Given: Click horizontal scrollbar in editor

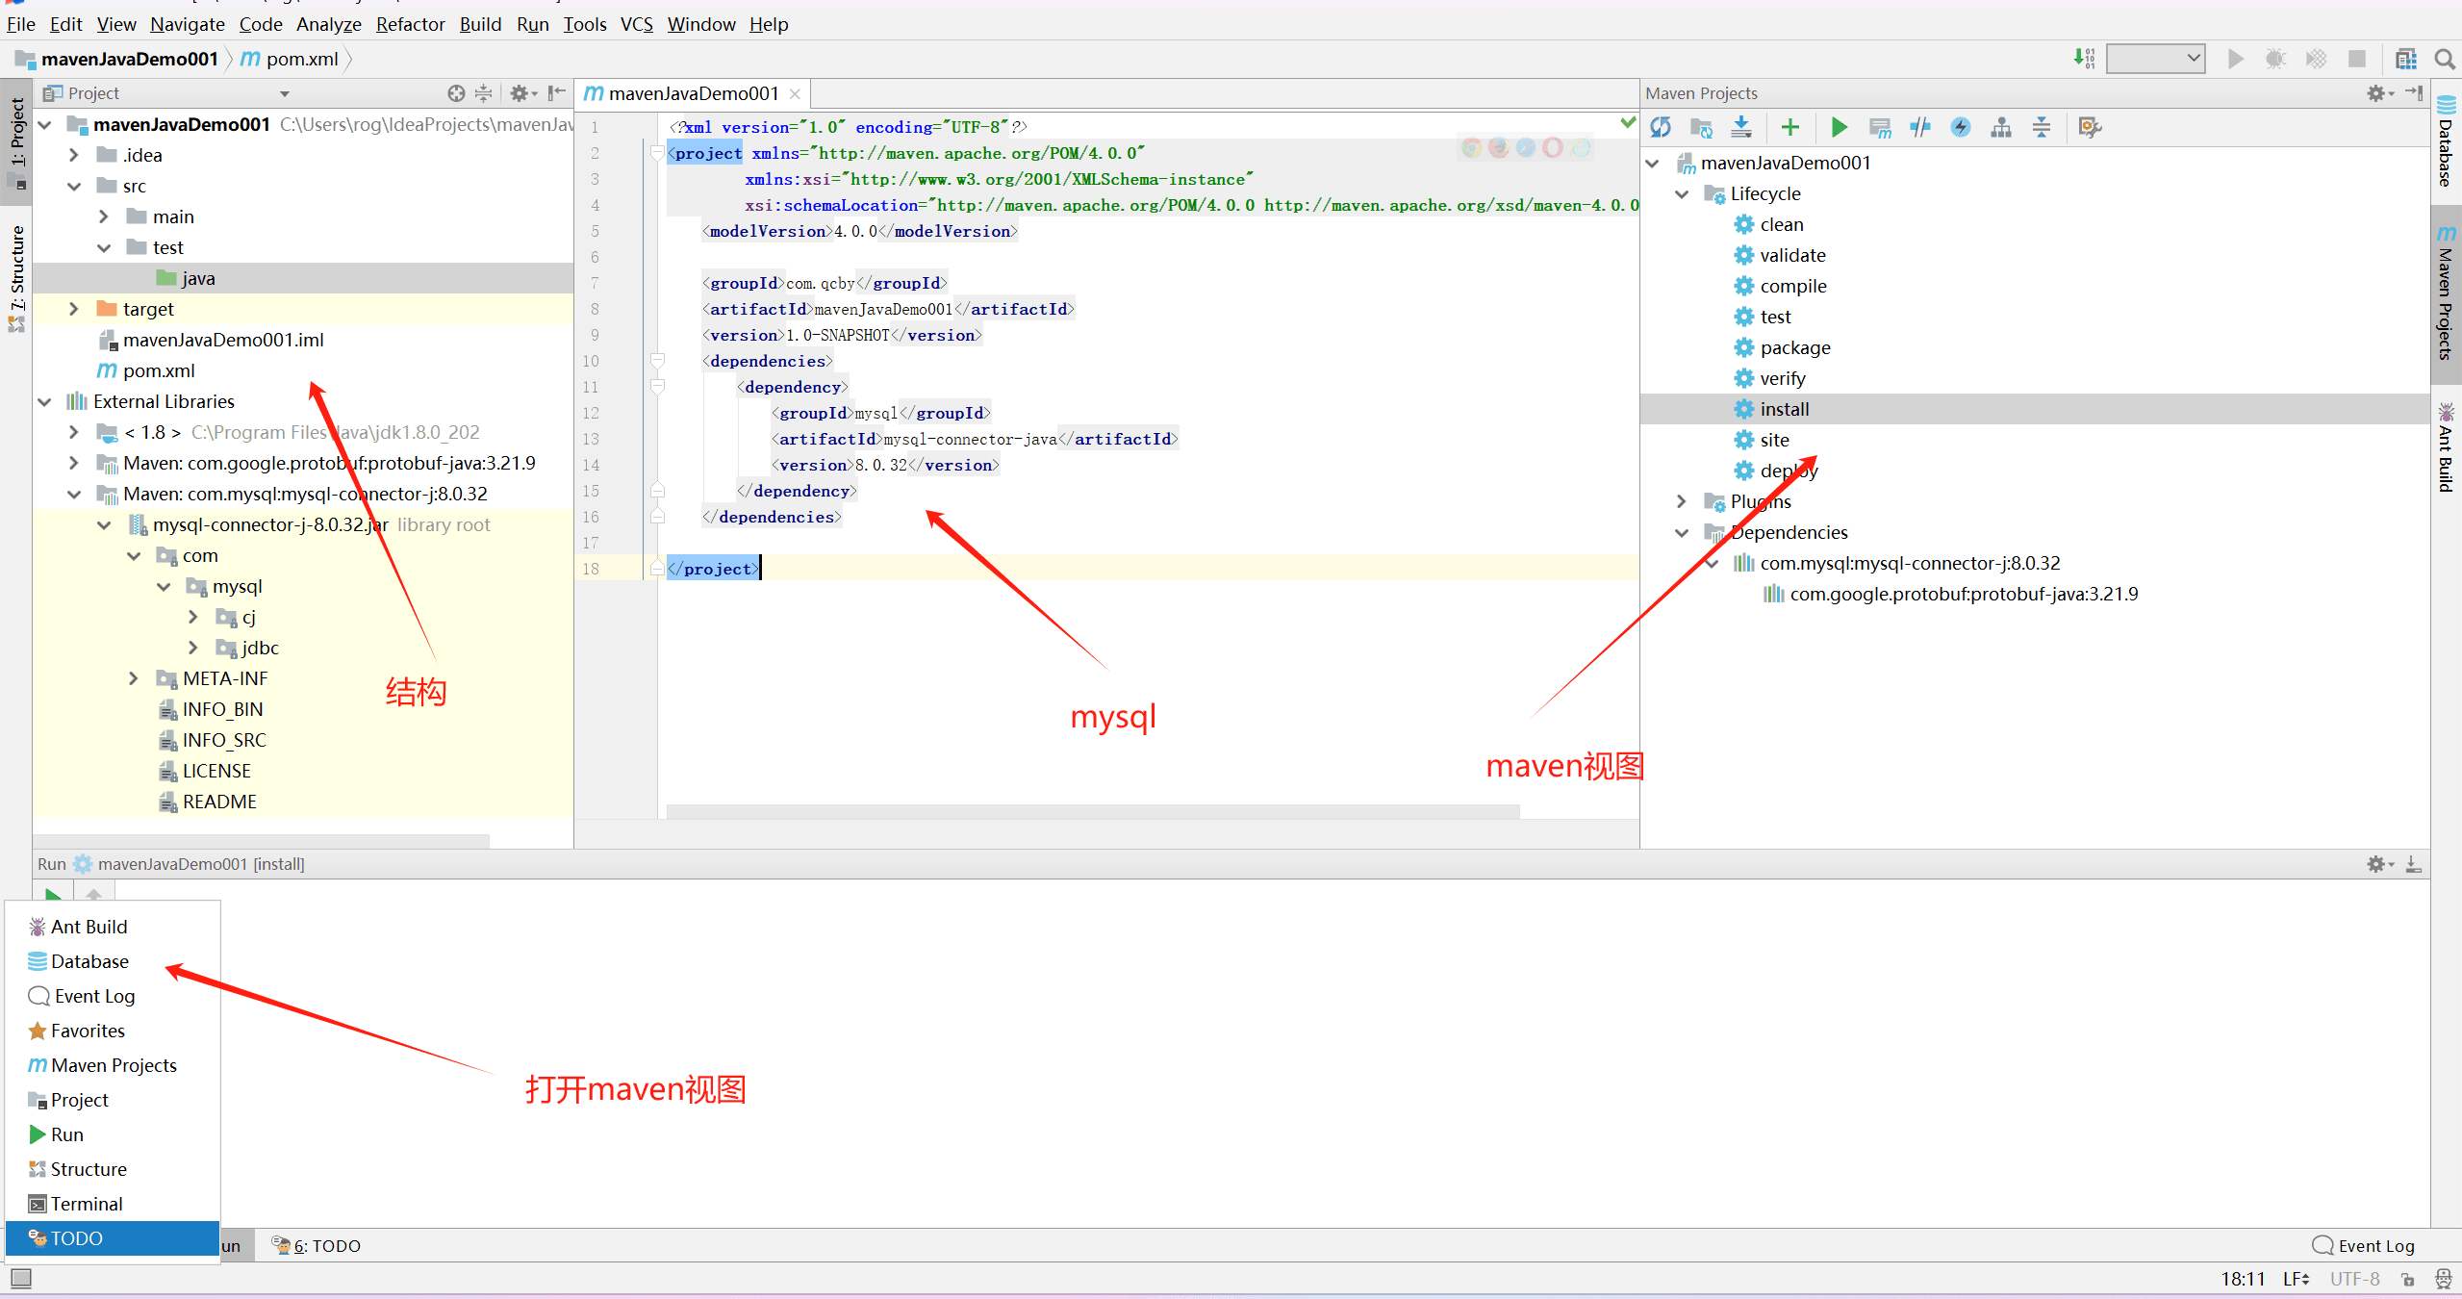Looking at the screenshot, I should (1092, 812).
